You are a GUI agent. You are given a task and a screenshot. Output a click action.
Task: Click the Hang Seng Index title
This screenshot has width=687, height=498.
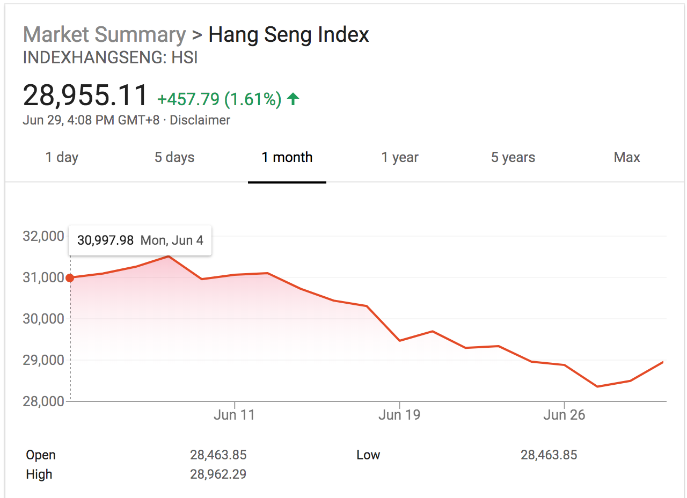288,34
